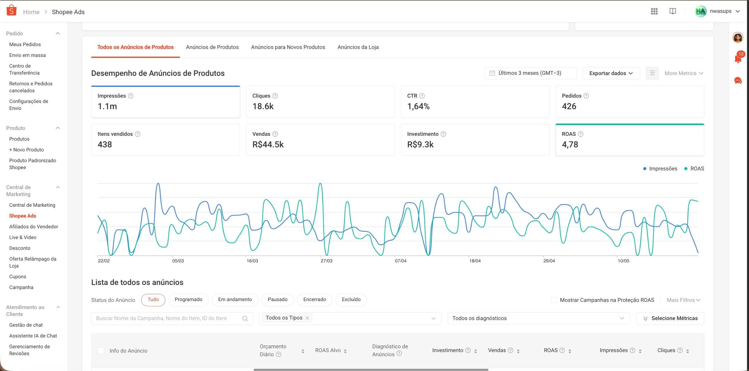Expand the Todos os diagnósticos dropdown
Viewport: 749px width, 371px height.
click(538, 318)
